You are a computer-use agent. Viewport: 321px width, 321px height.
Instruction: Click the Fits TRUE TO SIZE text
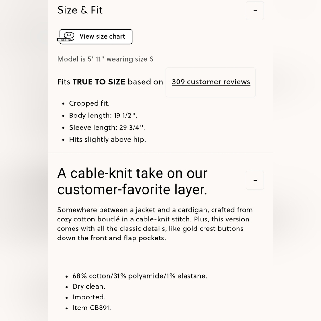coord(110,82)
